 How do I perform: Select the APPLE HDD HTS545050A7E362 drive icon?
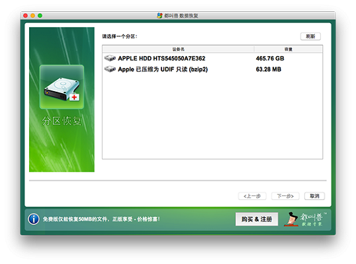tap(110, 58)
